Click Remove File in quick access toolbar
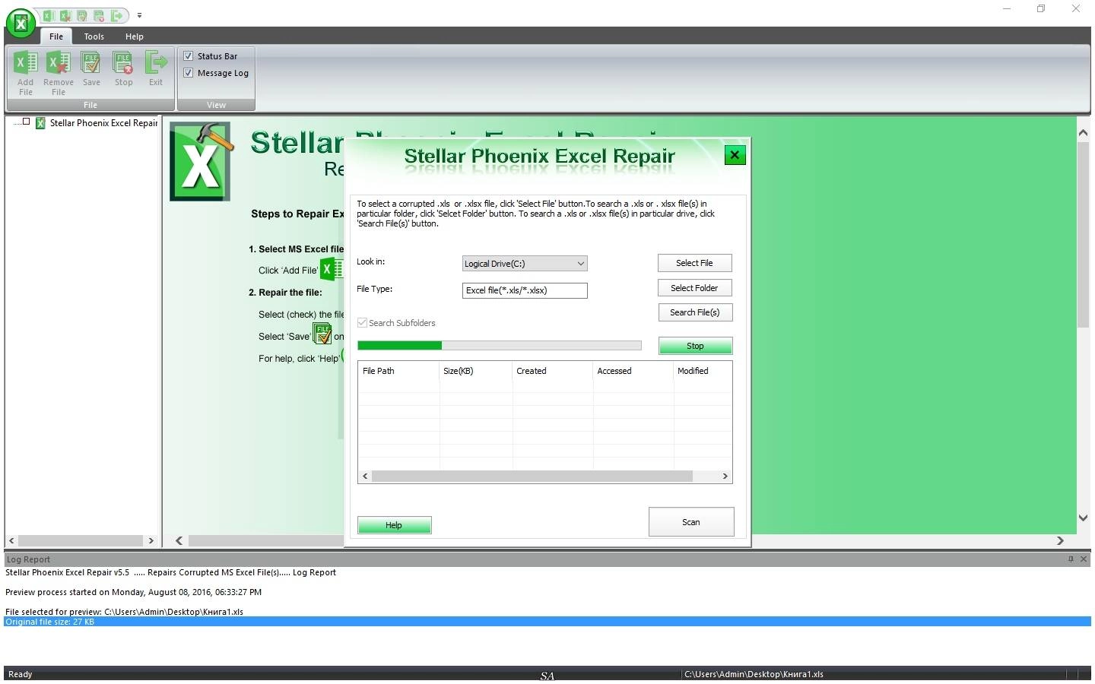 [x=65, y=15]
